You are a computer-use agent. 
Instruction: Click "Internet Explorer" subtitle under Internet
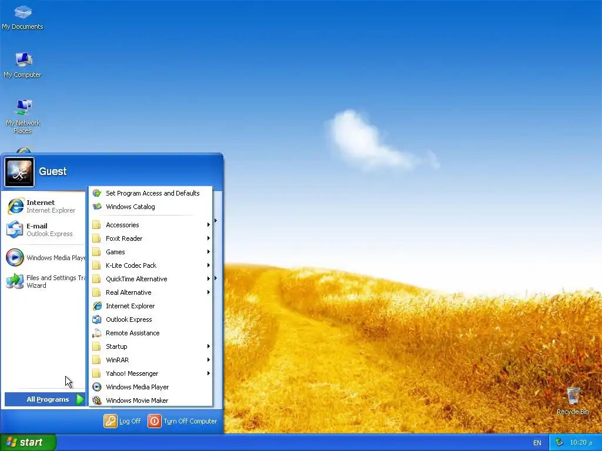(x=51, y=210)
